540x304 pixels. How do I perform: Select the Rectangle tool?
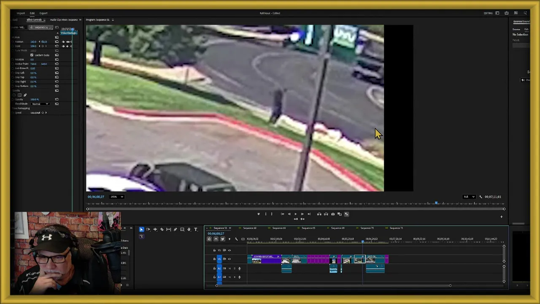pyautogui.click(x=182, y=229)
